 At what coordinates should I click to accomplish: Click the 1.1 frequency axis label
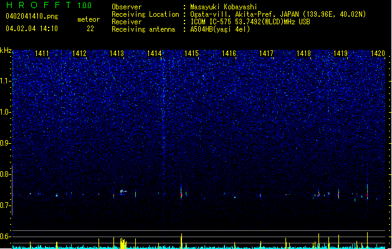(5, 81)
